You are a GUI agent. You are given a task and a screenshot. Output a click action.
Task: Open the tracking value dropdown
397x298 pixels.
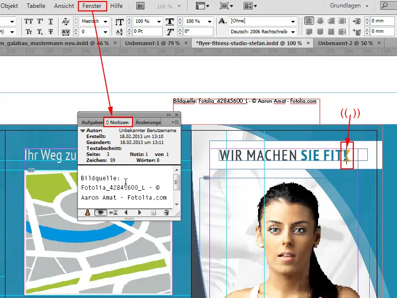[105, 32]
